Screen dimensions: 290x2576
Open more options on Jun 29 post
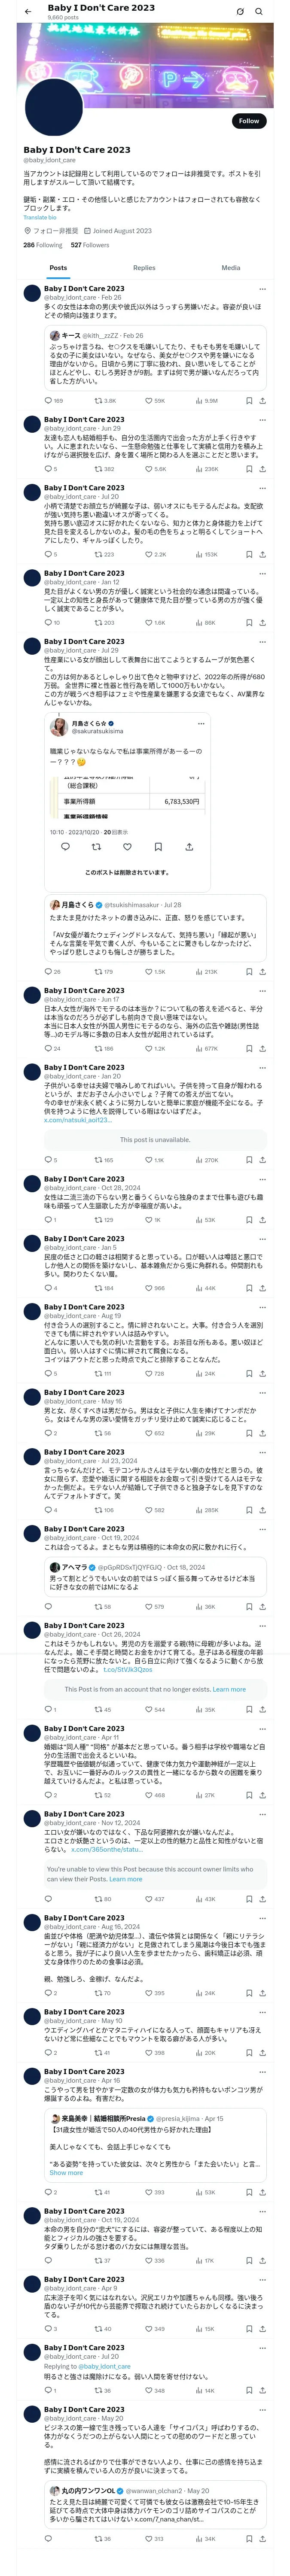tap(262, 419)
